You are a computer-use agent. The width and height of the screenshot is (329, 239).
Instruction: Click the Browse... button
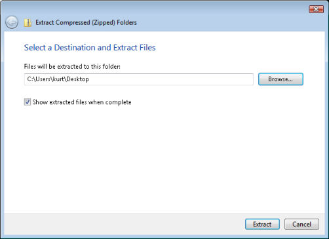[x=281, y=79]
